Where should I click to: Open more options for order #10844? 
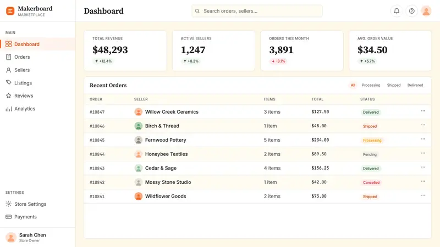click(423, 153)
